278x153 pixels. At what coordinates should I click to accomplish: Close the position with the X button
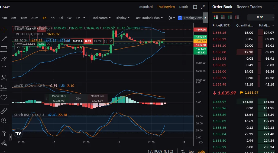click(111, 41)
